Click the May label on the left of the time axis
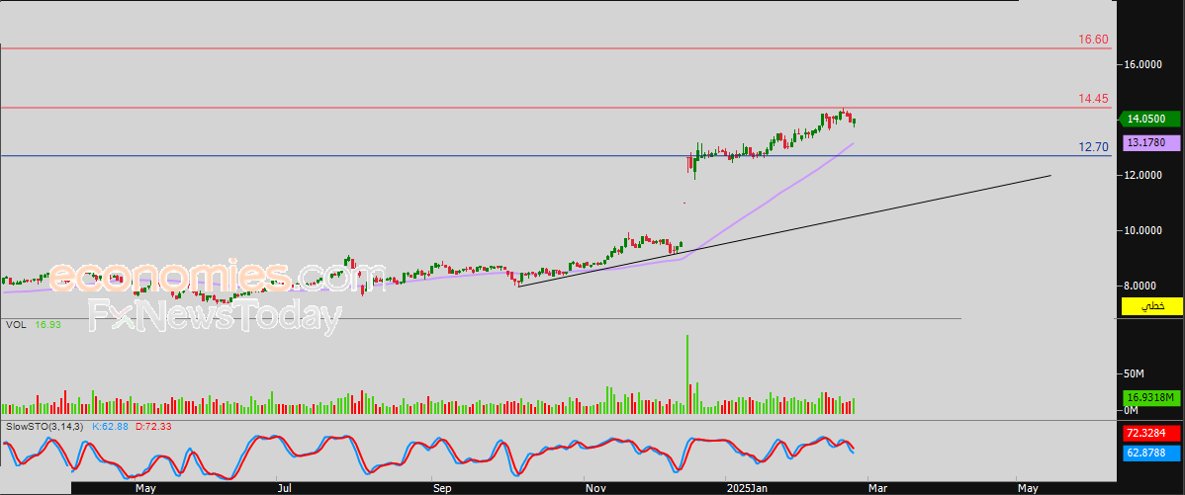The width and height of the screenshot is (1185, 495). 145,489
